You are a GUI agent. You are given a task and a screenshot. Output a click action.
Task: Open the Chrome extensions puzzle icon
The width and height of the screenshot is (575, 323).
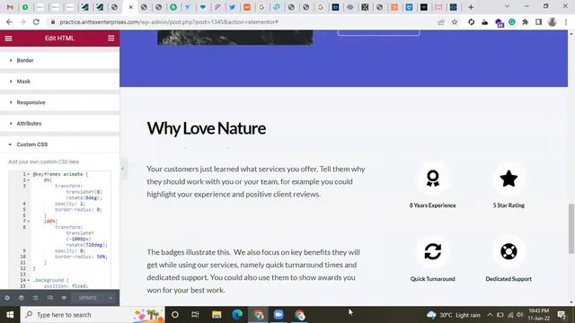(525, 22)
